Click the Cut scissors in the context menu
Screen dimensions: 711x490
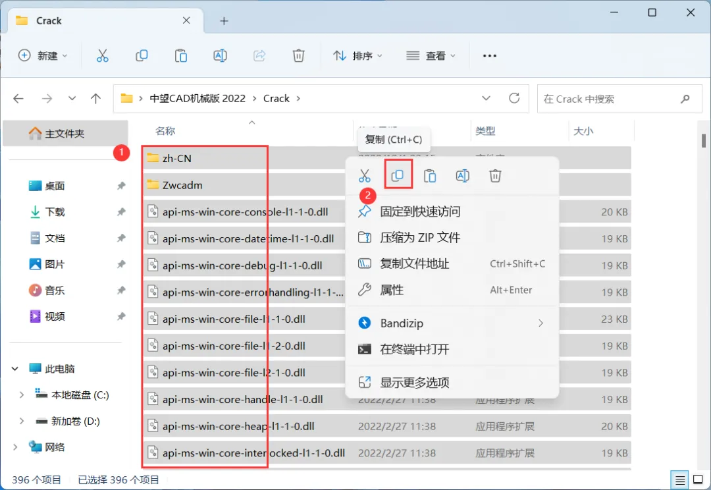point(365,176)
